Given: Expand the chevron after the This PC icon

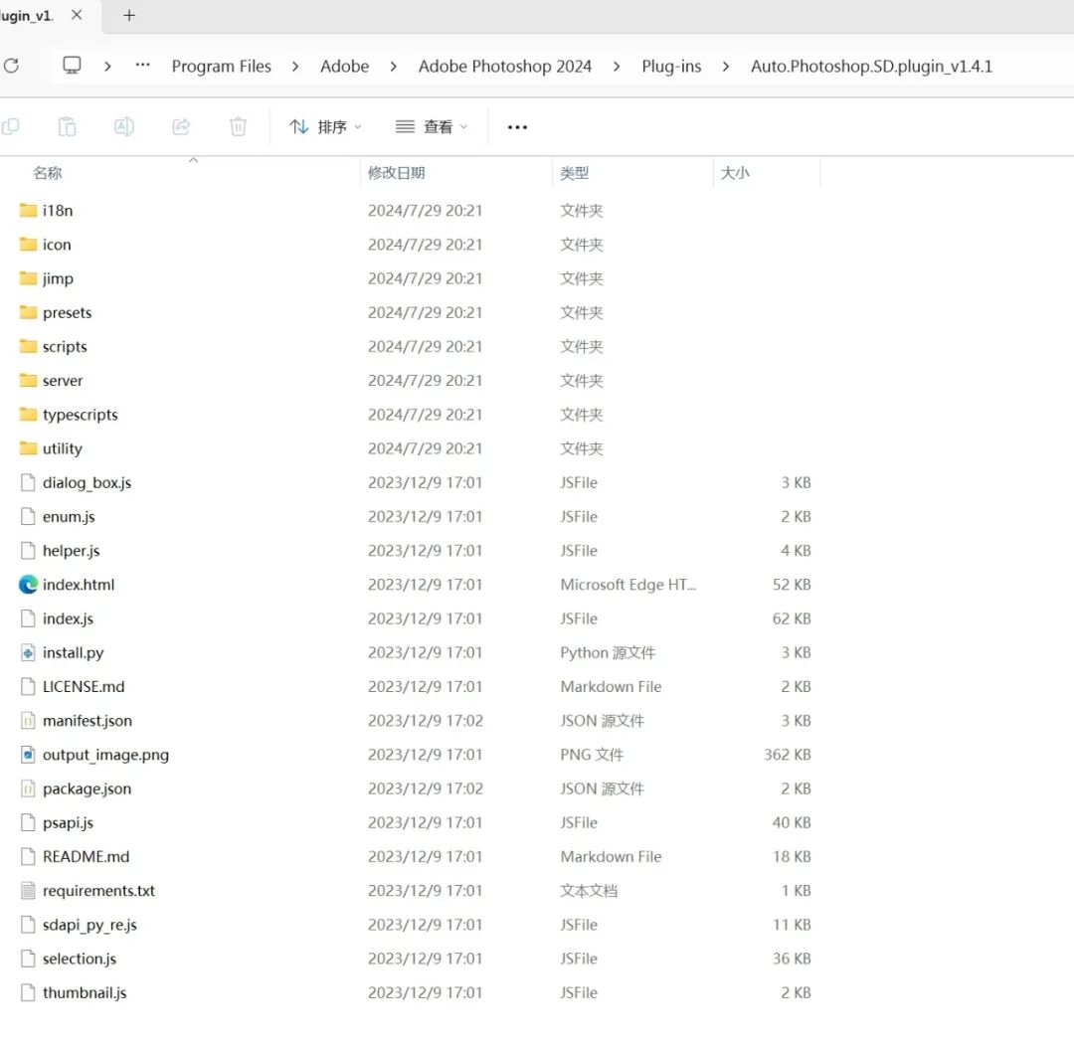Looking at the screenshot, I should (x=107, y=67).
